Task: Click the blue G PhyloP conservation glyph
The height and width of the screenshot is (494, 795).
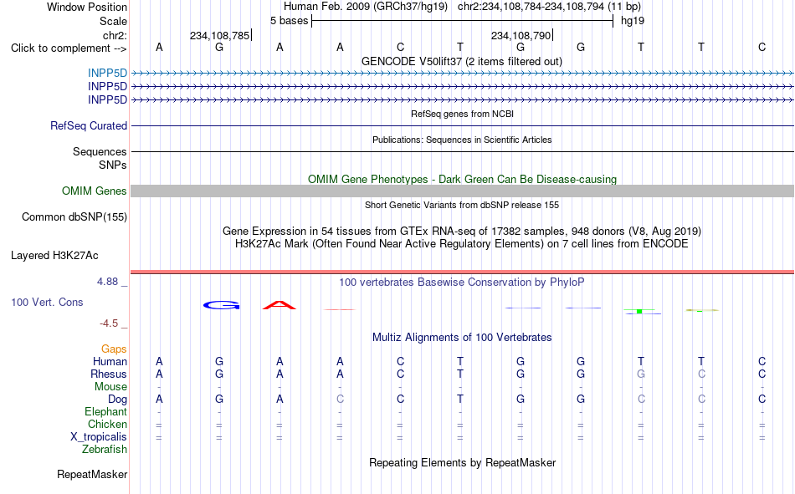Action: click(x=222, y=305)
